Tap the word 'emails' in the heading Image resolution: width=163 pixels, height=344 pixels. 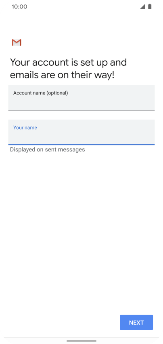[x=24, y=75]
